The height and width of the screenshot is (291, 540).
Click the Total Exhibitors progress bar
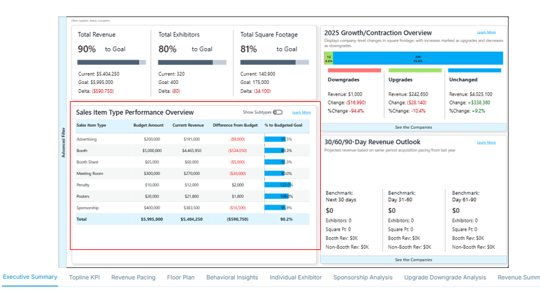tap(192, 62)
